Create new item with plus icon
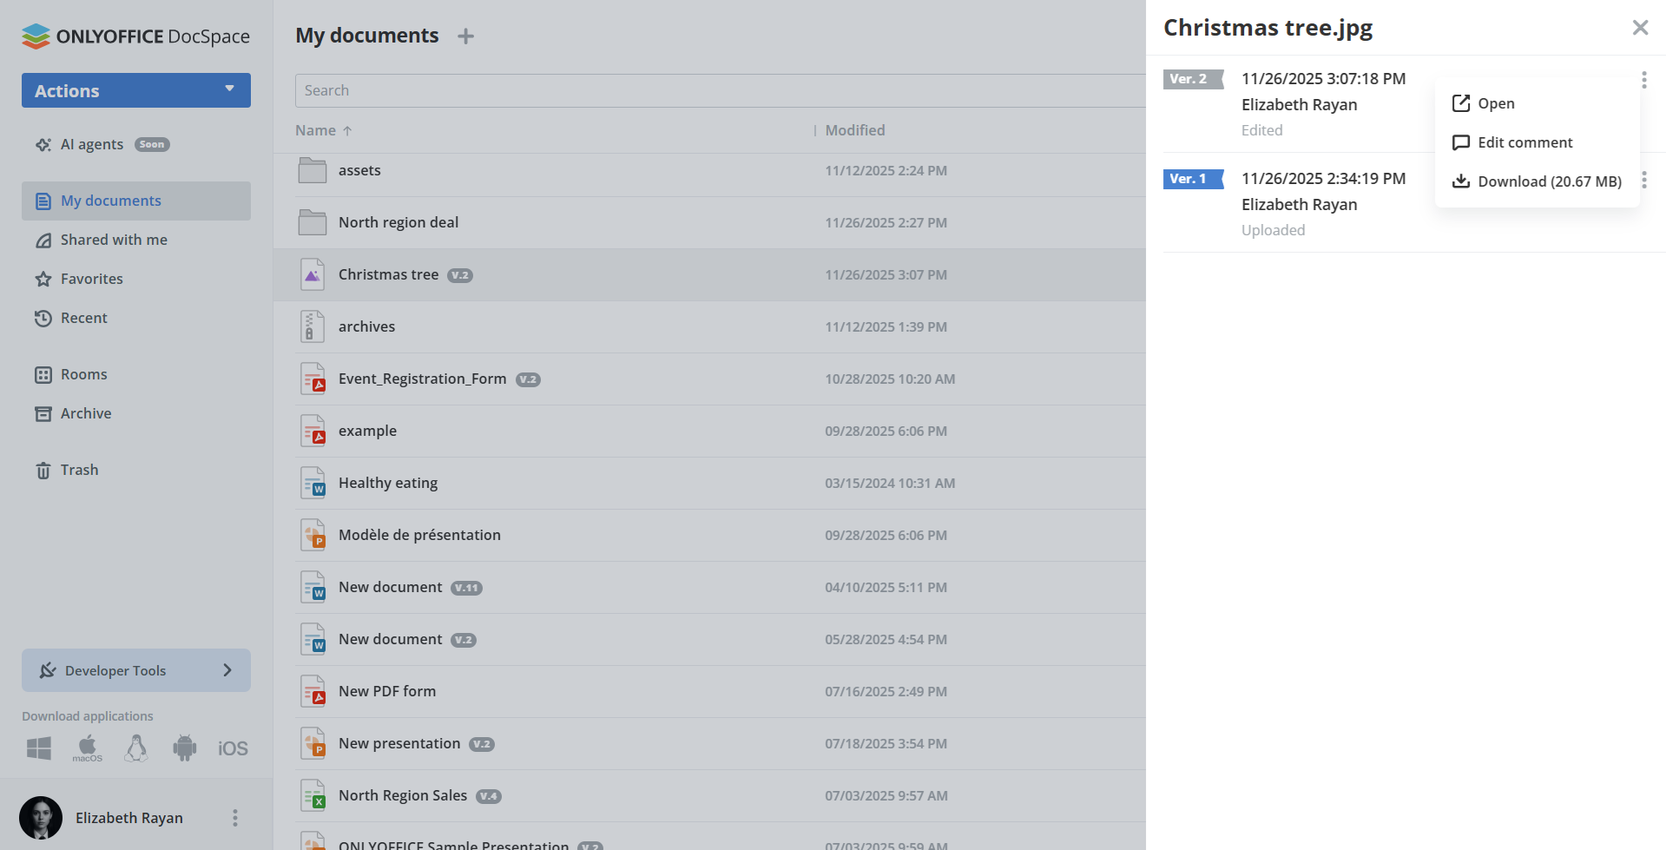 tap(466, 36)
